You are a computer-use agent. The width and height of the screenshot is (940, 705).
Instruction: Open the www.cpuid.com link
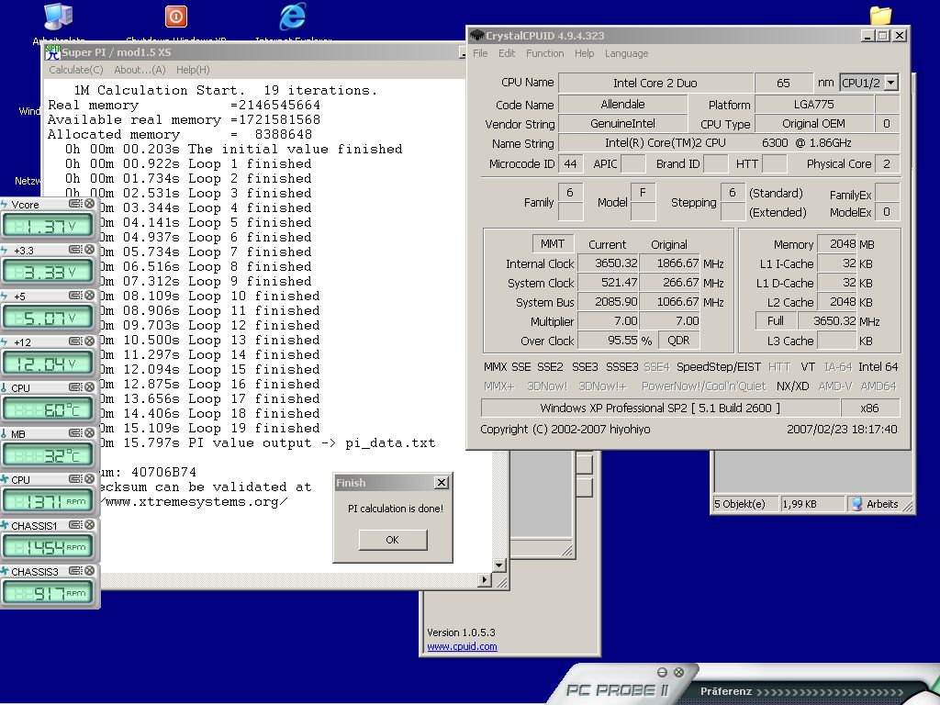(x=463, y=646)
